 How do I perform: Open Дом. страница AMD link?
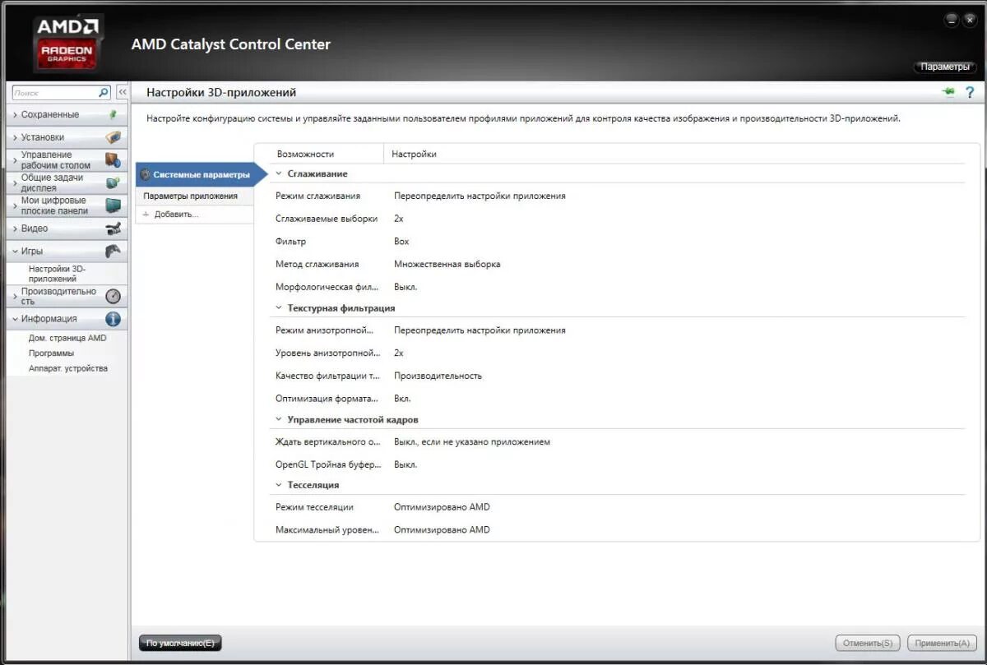(67, 338)
